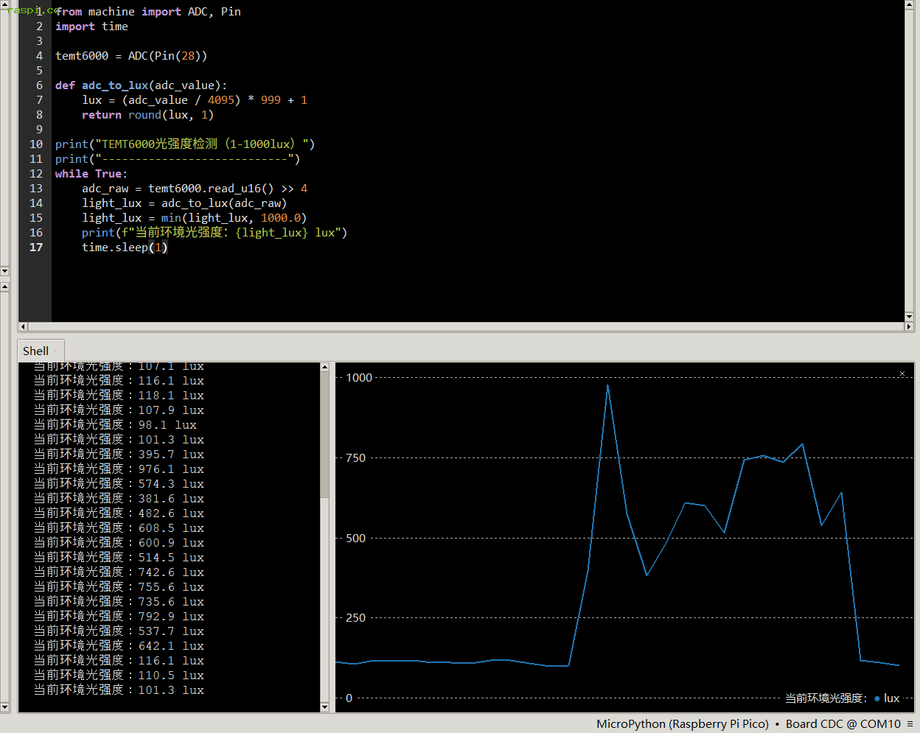
Task: Click the def adc_to_lux function definition line
Action: pyautogui.click(x=141, y=85)
